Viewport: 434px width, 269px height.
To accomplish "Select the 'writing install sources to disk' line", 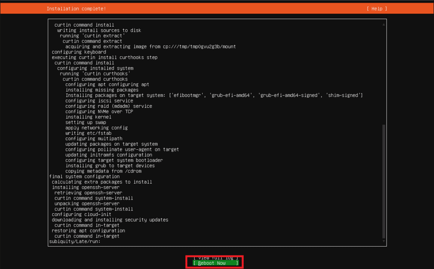I will [99, 30].
